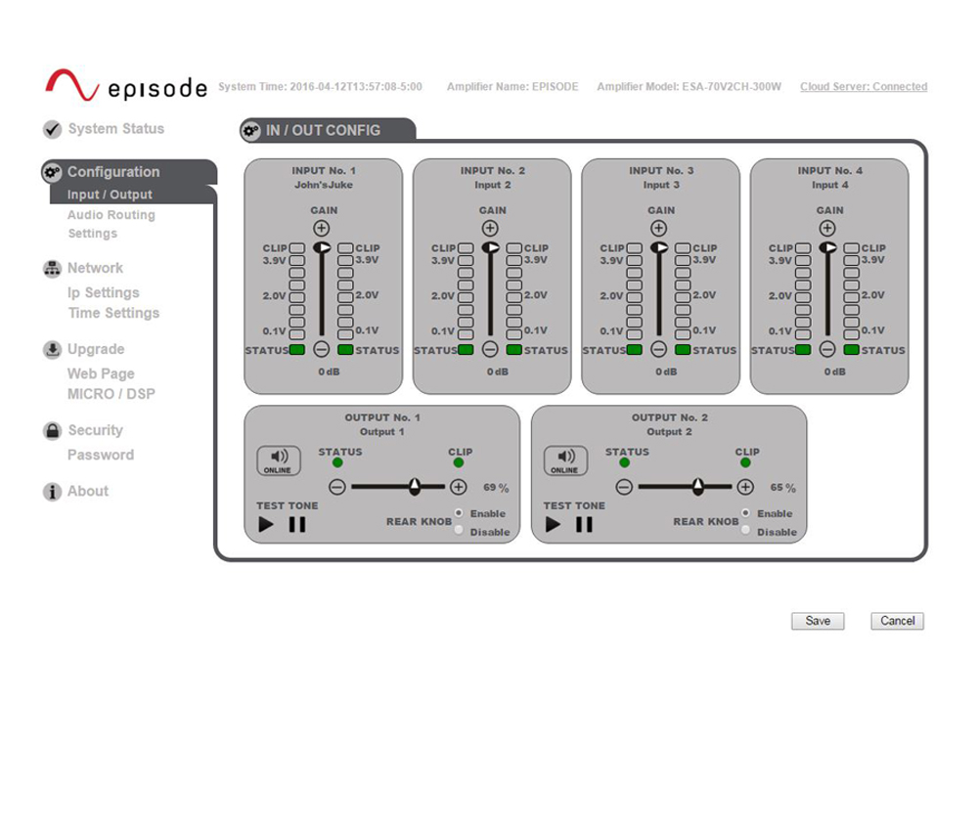Click the Save button
978x831 pixels.
(818, 621)
